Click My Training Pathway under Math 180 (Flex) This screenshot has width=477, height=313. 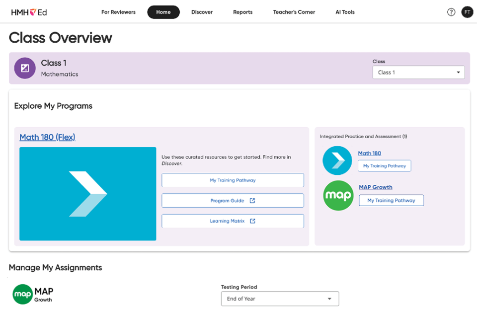[x=233, y=180]
